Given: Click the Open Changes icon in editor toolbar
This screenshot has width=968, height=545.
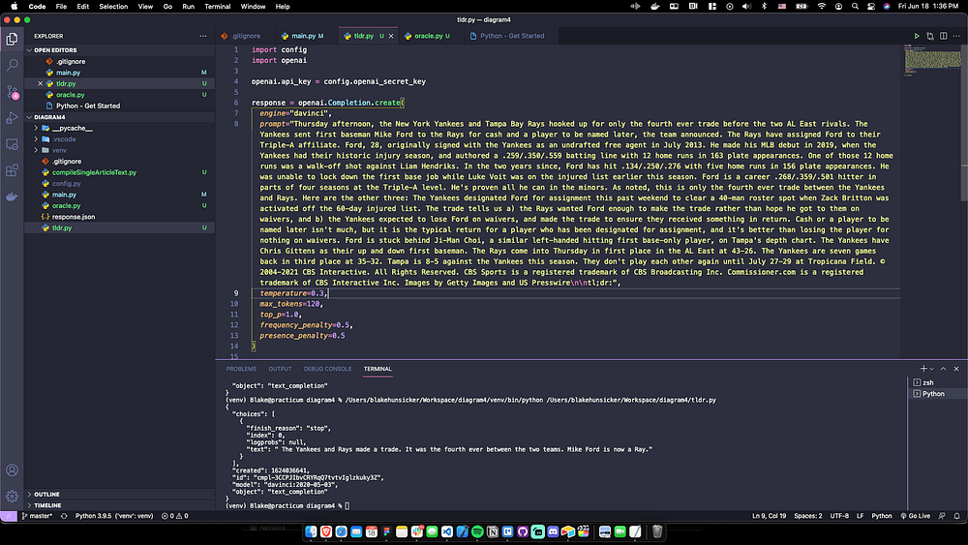Looking at the screenshot, I should coord(930,36).
